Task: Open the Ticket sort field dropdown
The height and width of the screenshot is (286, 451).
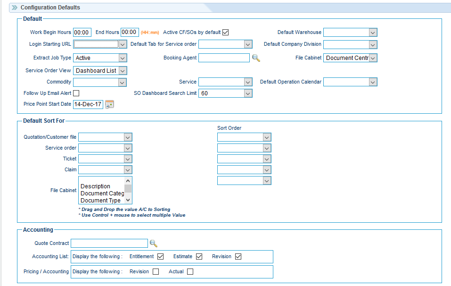Action: click(x=105, y=159)
